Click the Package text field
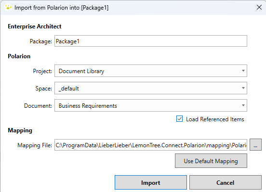 click(151, 41)
